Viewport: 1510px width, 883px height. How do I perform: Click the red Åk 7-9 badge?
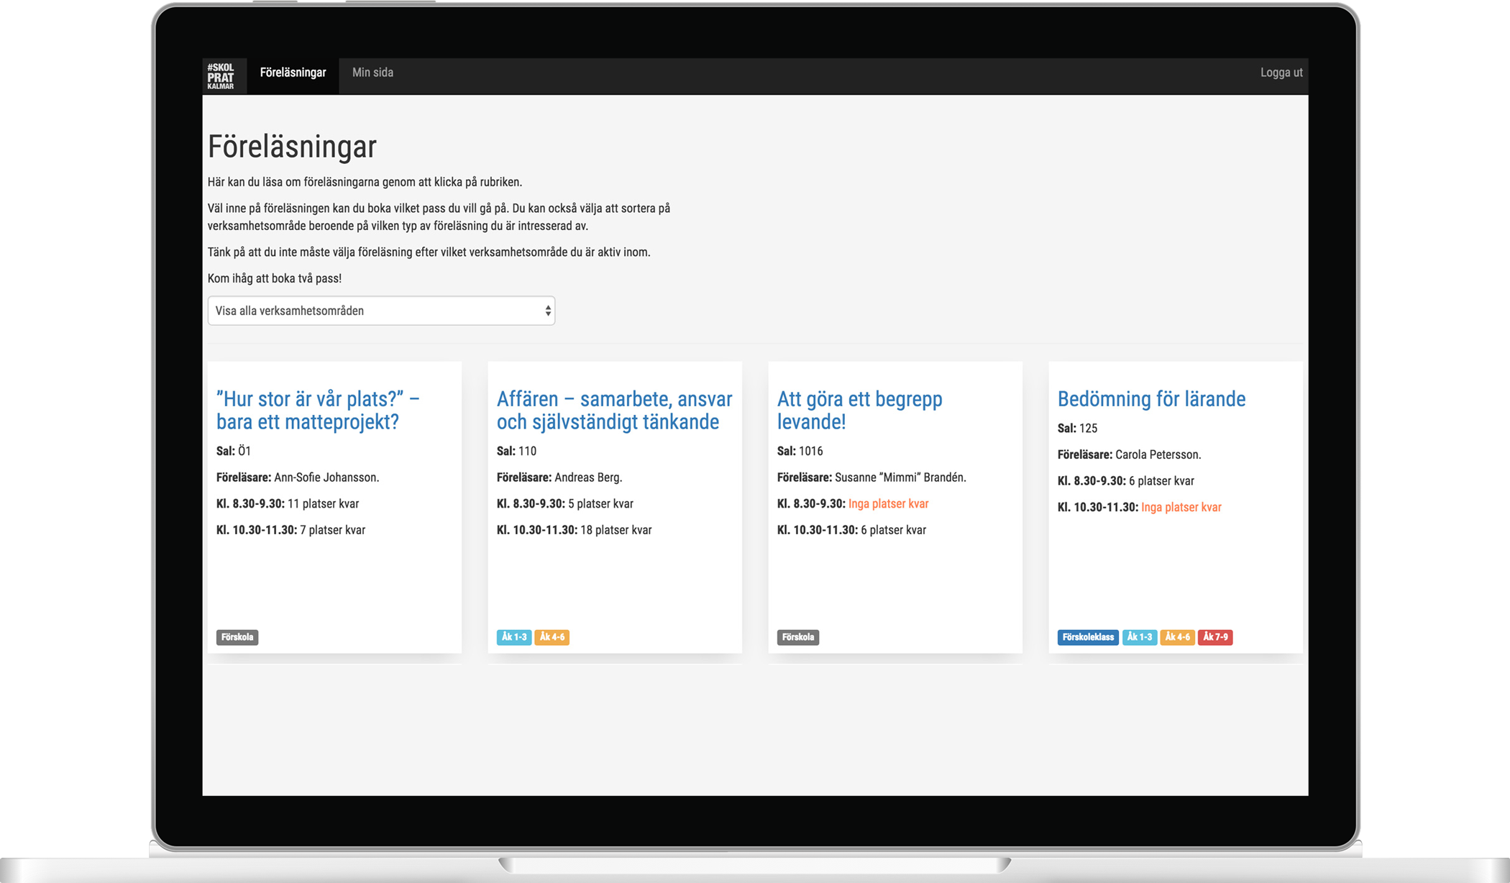tap(1215, 637)
